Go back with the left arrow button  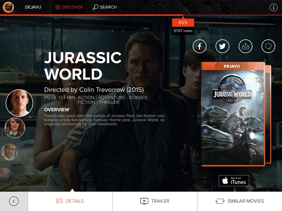[14, 201]
